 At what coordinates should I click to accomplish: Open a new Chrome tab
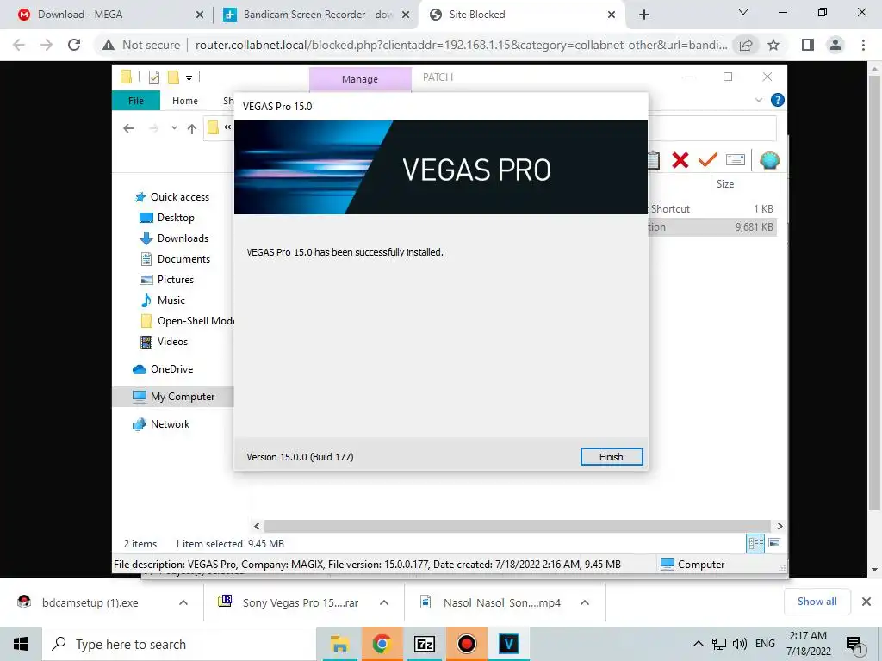click(x=644, y=15)
